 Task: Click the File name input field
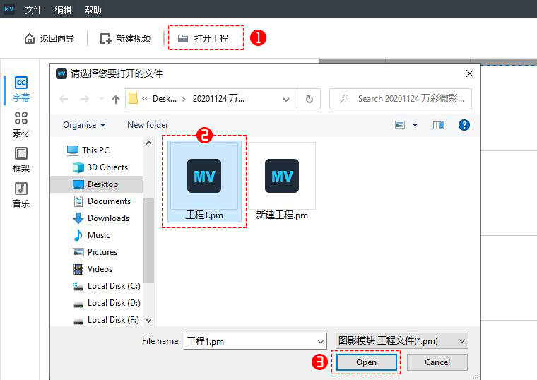(x=255, y=341)
